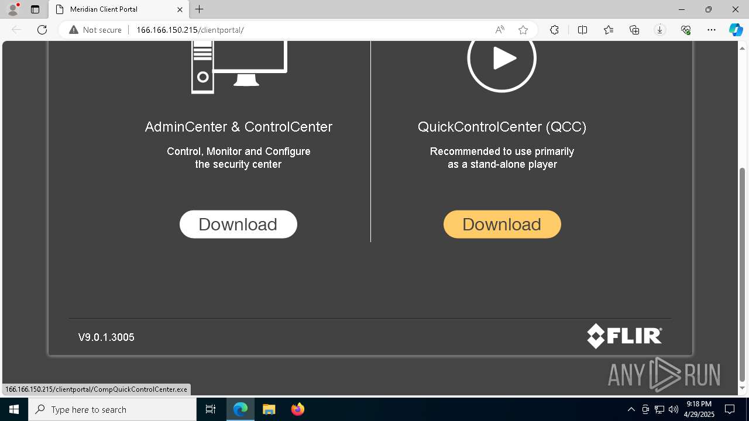Open the browser profile menu

13,9
